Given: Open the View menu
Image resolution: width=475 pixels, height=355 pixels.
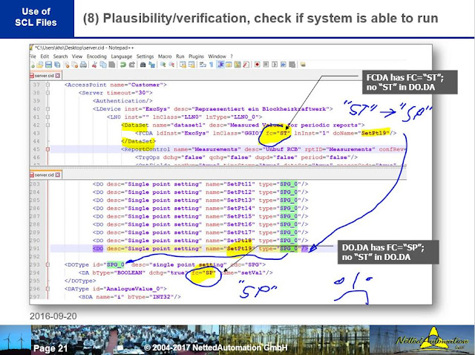Looking at the screenshot, I should tap(77, 56).
